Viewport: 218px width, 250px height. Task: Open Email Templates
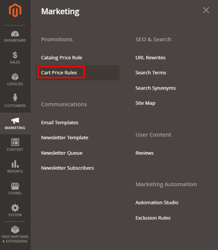[60, 123]
